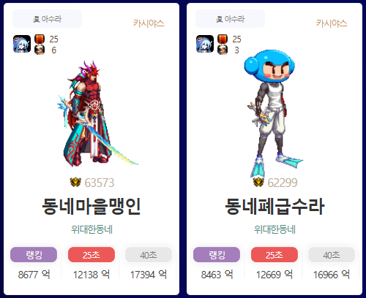The image size is (366, 298).
Task: Select the blue-helmet character sprite
Action: pyautogui.click(x=273, y=113)
